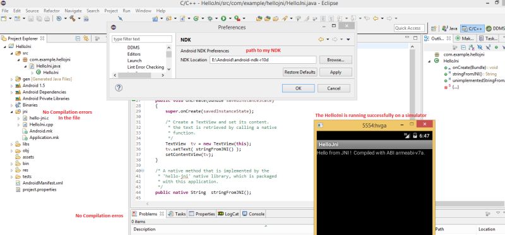505x235 pixels.
Task: Click the Search flashlight toolbar icon
Action: tap(285, 19)
